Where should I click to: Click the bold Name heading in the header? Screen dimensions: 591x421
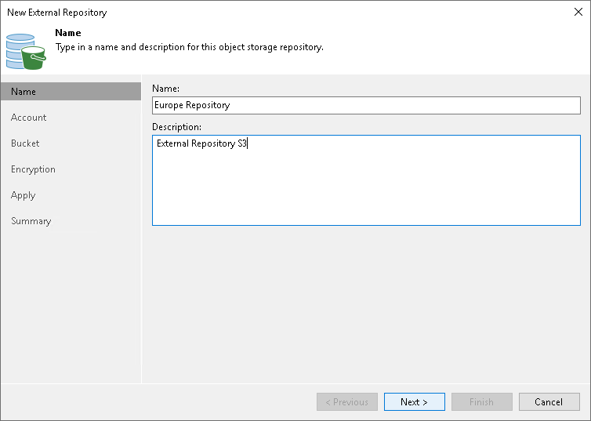[x=68, y=34]
